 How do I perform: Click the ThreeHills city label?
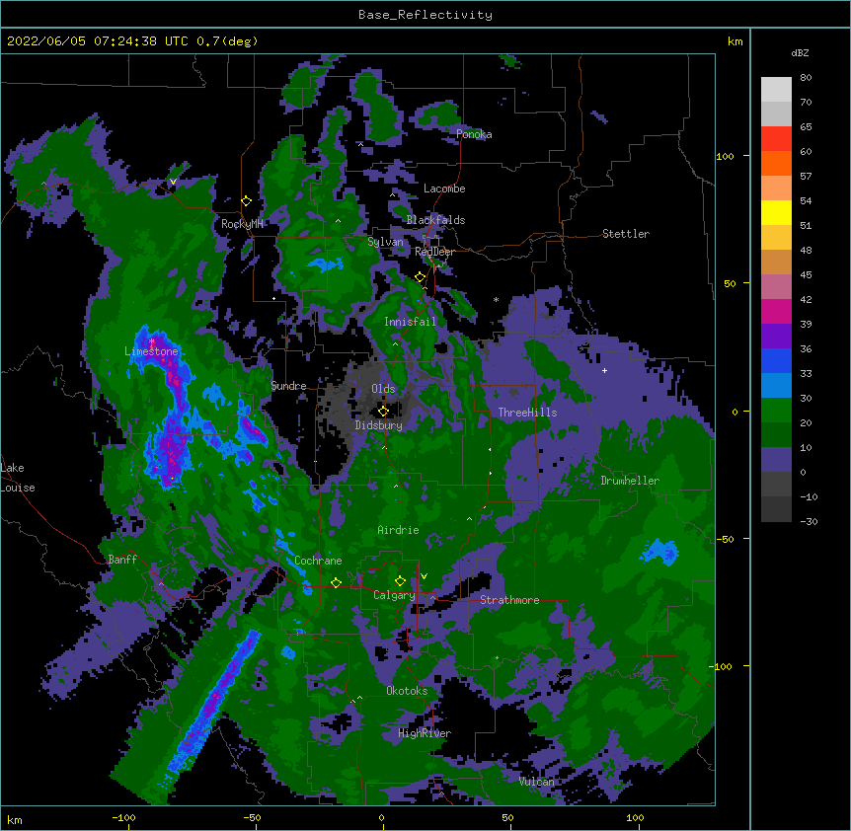coord(527,413)
